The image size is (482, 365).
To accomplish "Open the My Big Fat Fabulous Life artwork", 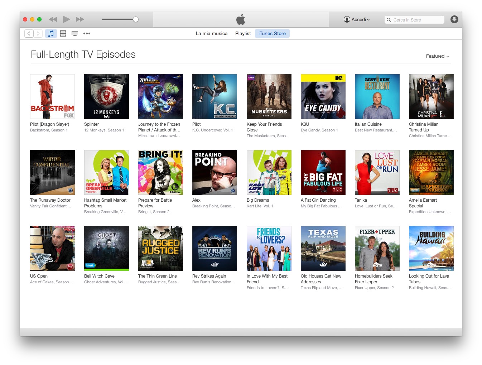I will click(x=323, y=172).
